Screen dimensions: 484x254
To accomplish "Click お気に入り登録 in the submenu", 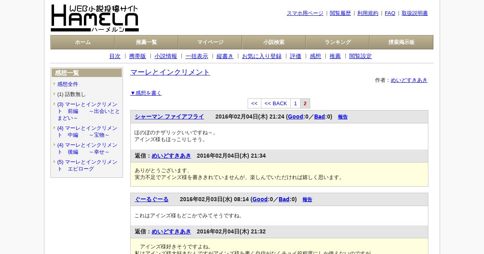I will click(262, 56).
